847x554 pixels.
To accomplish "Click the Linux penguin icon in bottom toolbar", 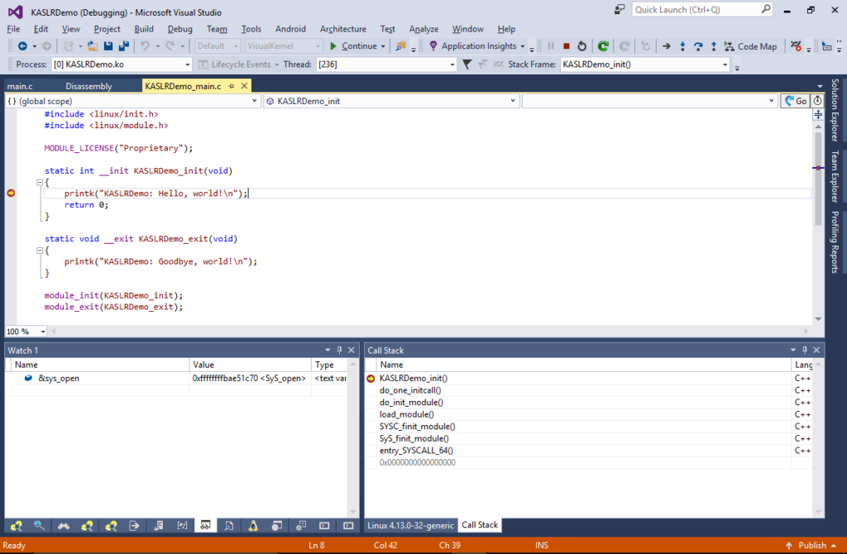I will 253,526.
